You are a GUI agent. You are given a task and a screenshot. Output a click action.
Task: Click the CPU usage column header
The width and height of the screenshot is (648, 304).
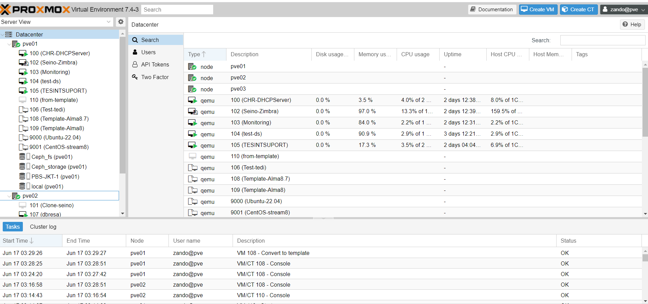(x=418, y=54)
